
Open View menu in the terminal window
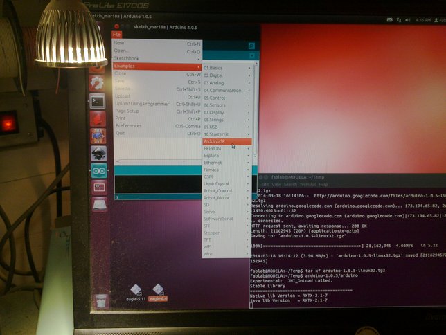276,185
